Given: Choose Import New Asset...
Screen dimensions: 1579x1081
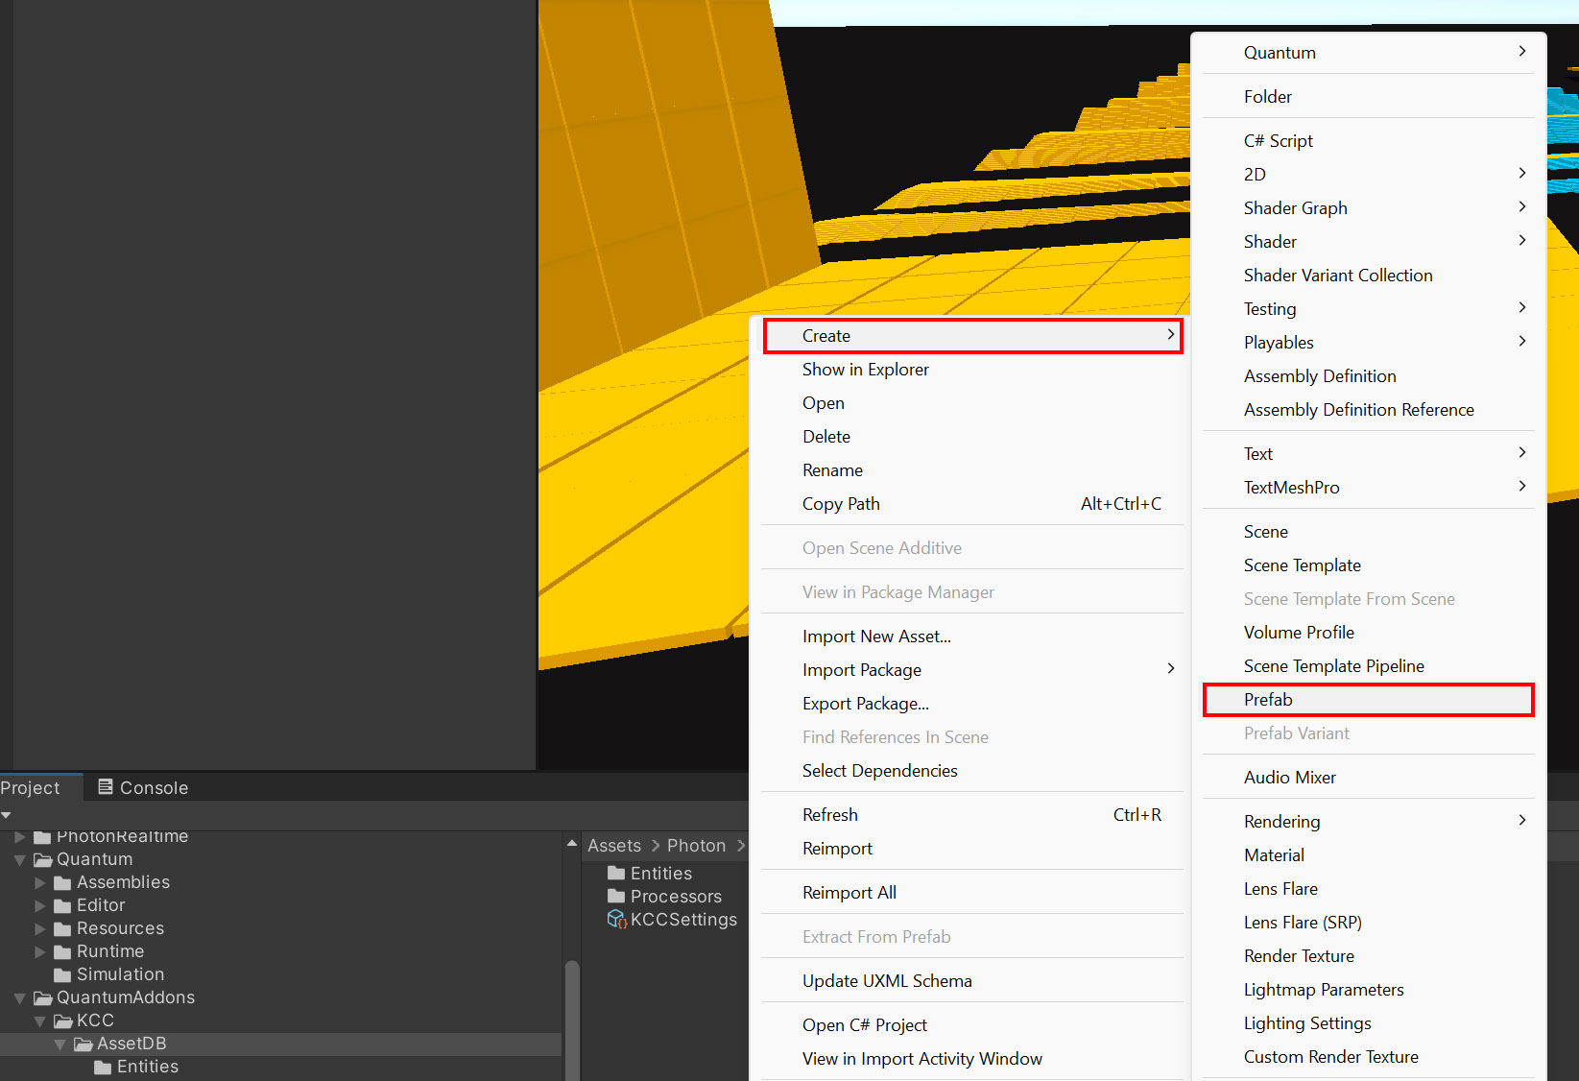Looking at the screenshot, I should [x=876, y=637].
